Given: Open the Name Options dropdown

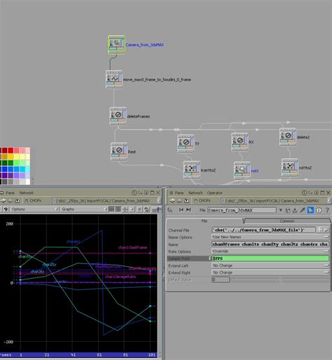Looking at the screenshot, I should click(x=270, y=237).
